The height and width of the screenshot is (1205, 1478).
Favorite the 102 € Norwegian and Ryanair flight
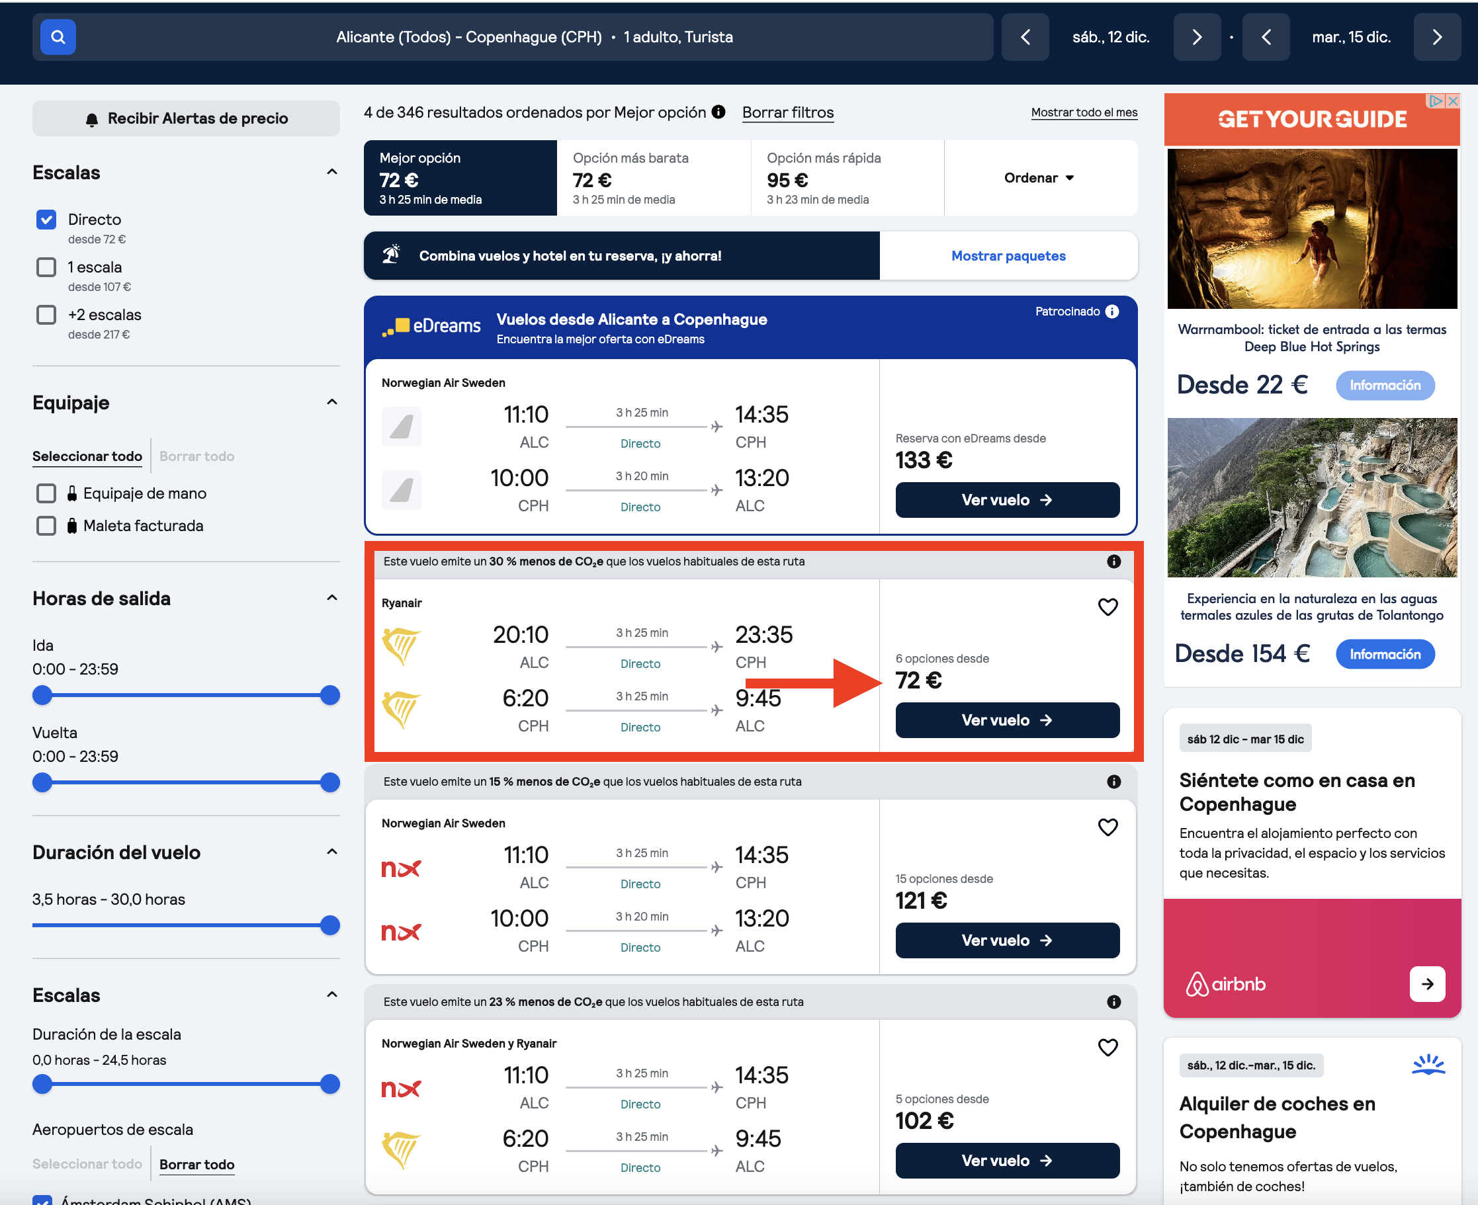1108,1047
